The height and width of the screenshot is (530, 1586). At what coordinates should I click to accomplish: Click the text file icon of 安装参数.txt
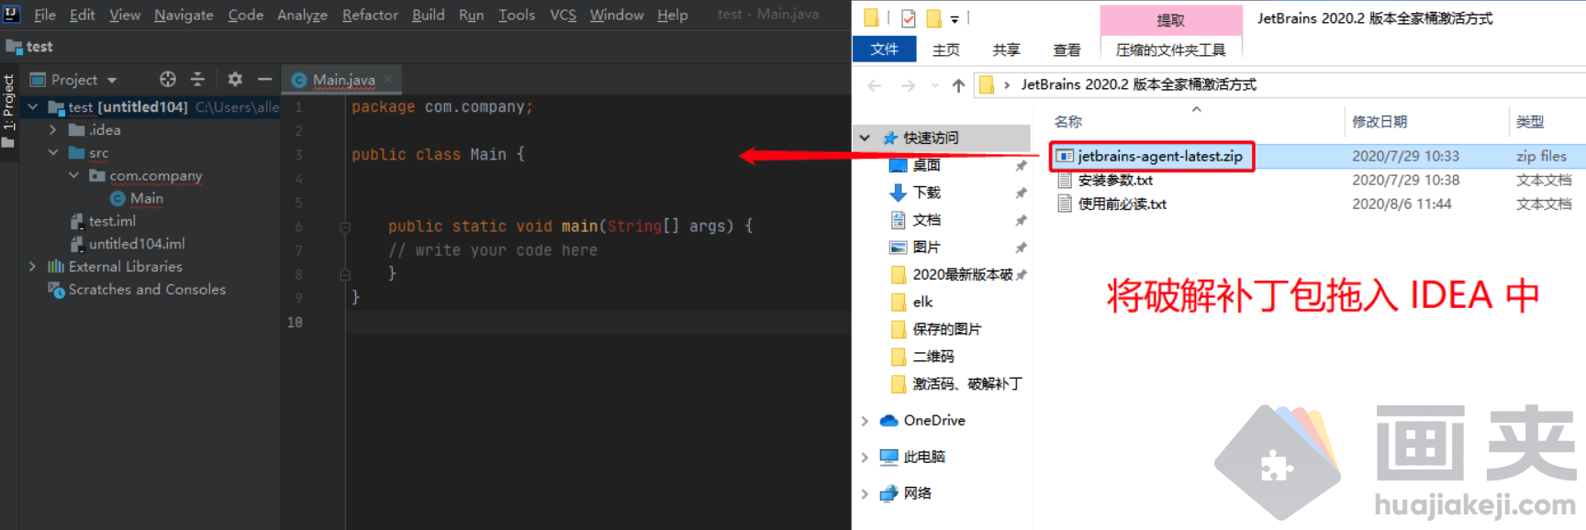[1065, 180]
